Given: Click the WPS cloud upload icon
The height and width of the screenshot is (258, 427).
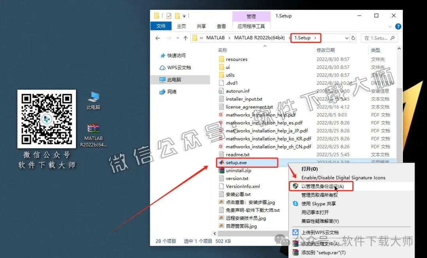Looking at the screenshot, I should [295, 232].
